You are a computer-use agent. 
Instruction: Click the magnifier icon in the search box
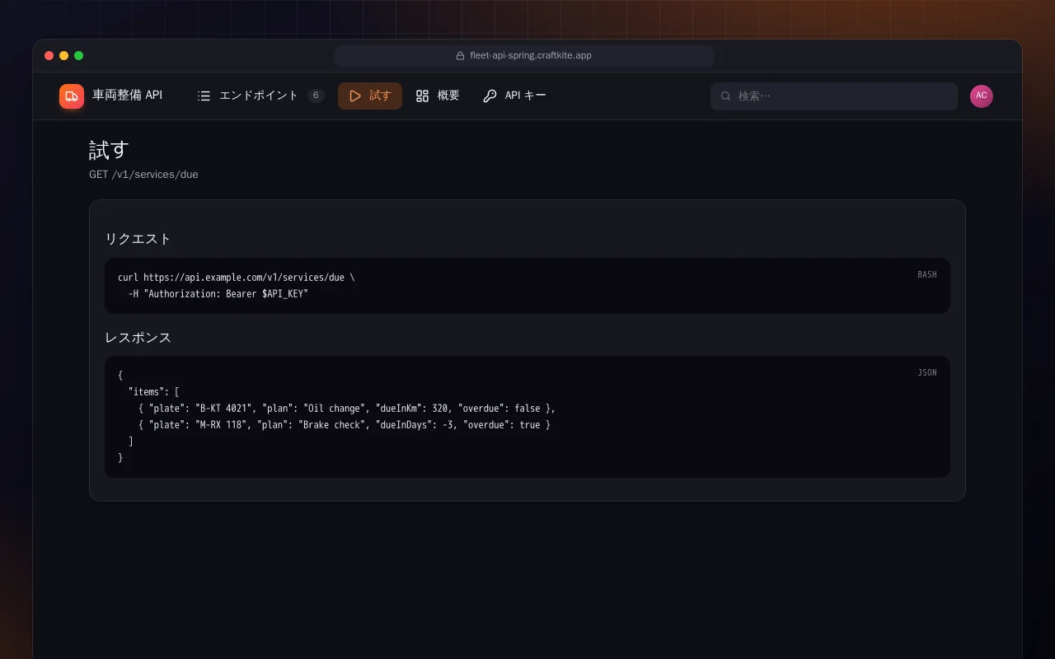[x=726, y=96]
